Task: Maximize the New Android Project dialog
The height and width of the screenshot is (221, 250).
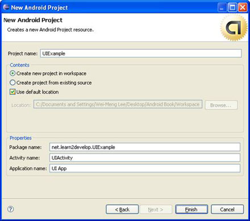Action: (x=232, y=7)
